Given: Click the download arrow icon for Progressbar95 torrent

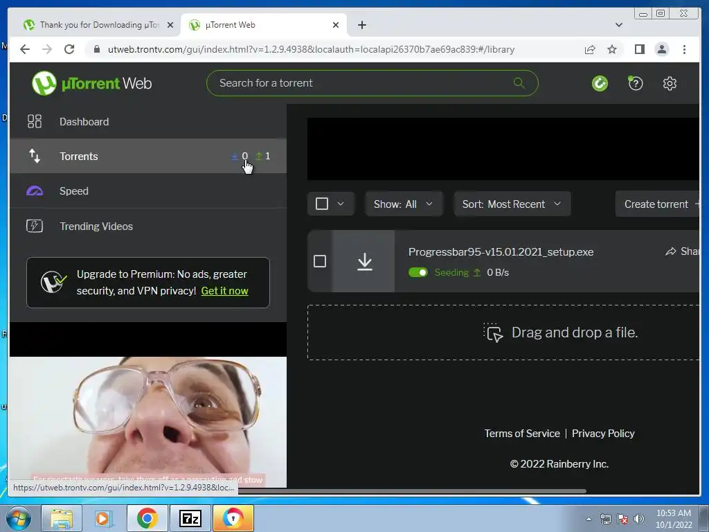Looking at the screenshot, I should pos(364,261).
